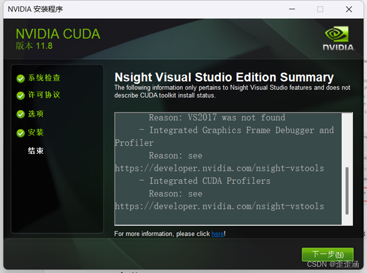
Task: Select the 结束 step in sidebar
Action: coord(36,151)
